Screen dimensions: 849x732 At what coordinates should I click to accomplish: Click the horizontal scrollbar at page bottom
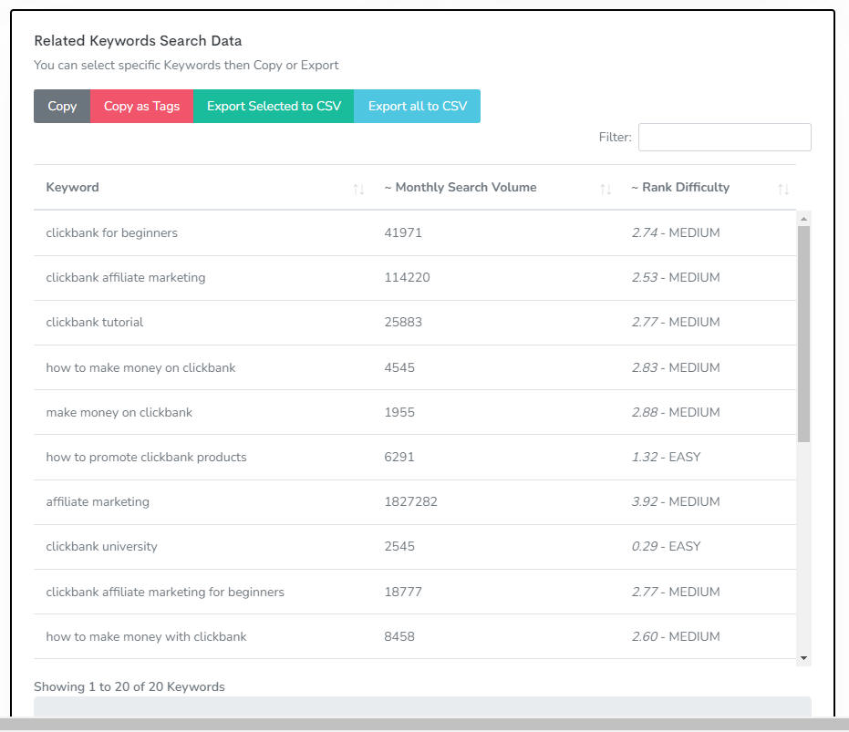[425, 725]
